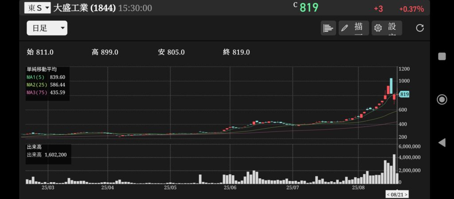
Task: Click the 1200 price axis label
Action: [404, 69]
